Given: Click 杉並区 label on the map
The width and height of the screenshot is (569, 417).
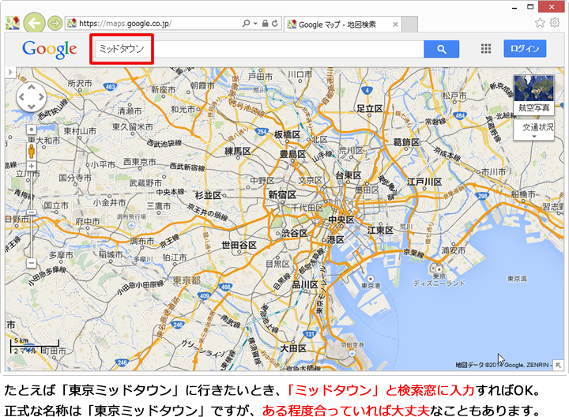Looking at the screenshot, I should click(208, 195).
